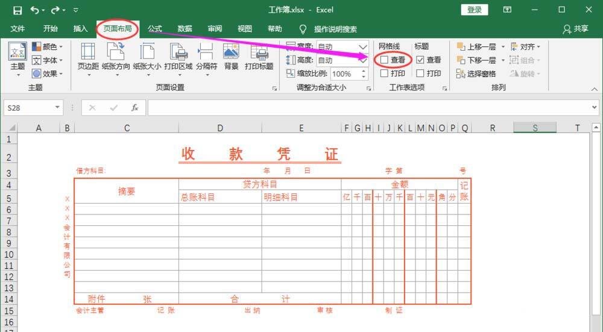This screenshot has height=332, width=603.
Task: Click the 背景 background button
Action: [231, 57]
